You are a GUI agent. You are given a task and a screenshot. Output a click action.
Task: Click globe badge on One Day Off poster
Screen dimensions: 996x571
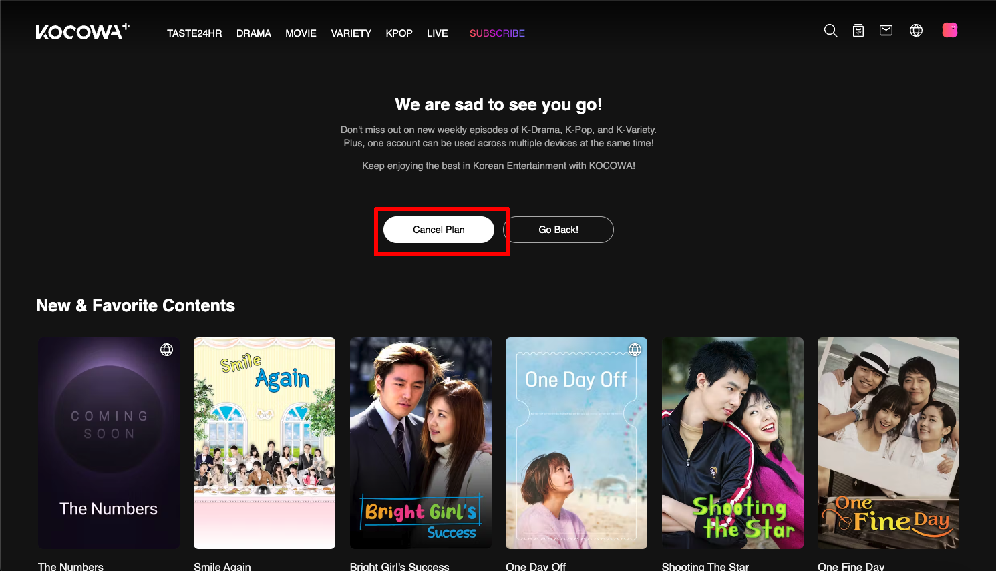pyautogui.click(x=635, y=349)
